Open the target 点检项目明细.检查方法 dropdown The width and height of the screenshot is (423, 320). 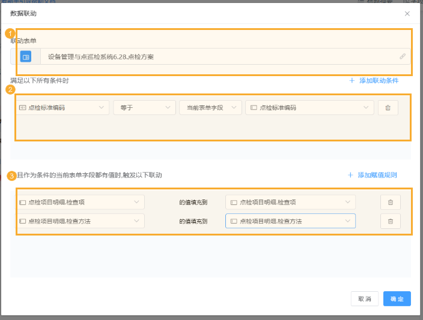[x=291, y=221]
